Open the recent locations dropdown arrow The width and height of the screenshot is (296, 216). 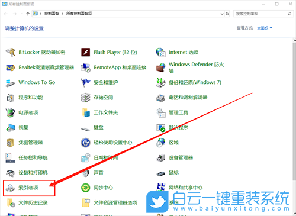click(x=21, y=14)
